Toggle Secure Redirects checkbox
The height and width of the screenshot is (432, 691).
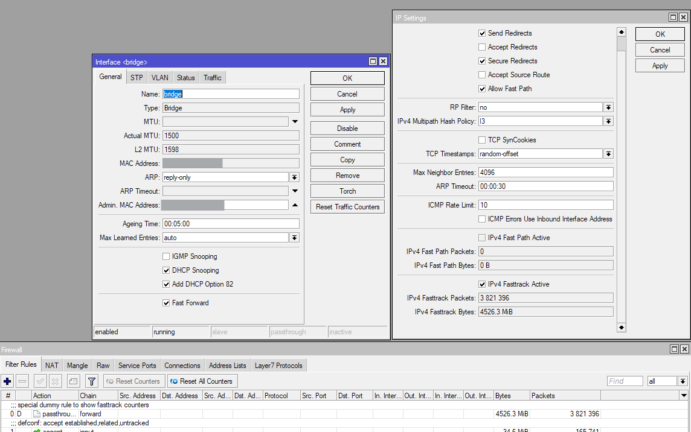click(x=482, y=61)
